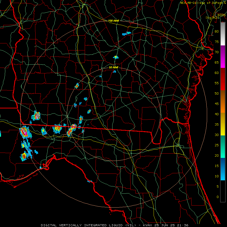Click the '50 NMI' range ring label
This screenshot has width=227, height=227.
(x=113, y=67)
